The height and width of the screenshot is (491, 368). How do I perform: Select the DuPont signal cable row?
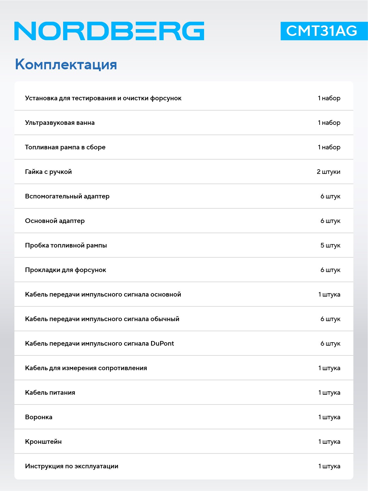(x=184, y=343)
